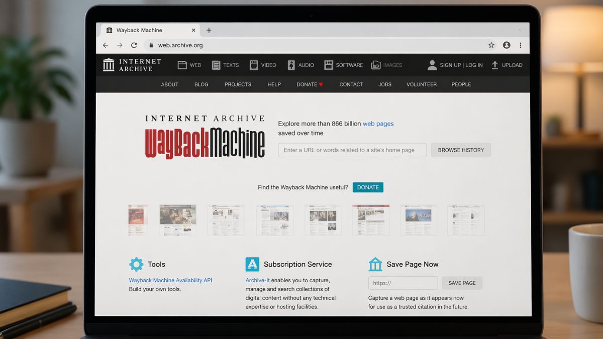Open the Software section icon
The width and height of the screenshot is (603, 339).
(x=329, y=65)
